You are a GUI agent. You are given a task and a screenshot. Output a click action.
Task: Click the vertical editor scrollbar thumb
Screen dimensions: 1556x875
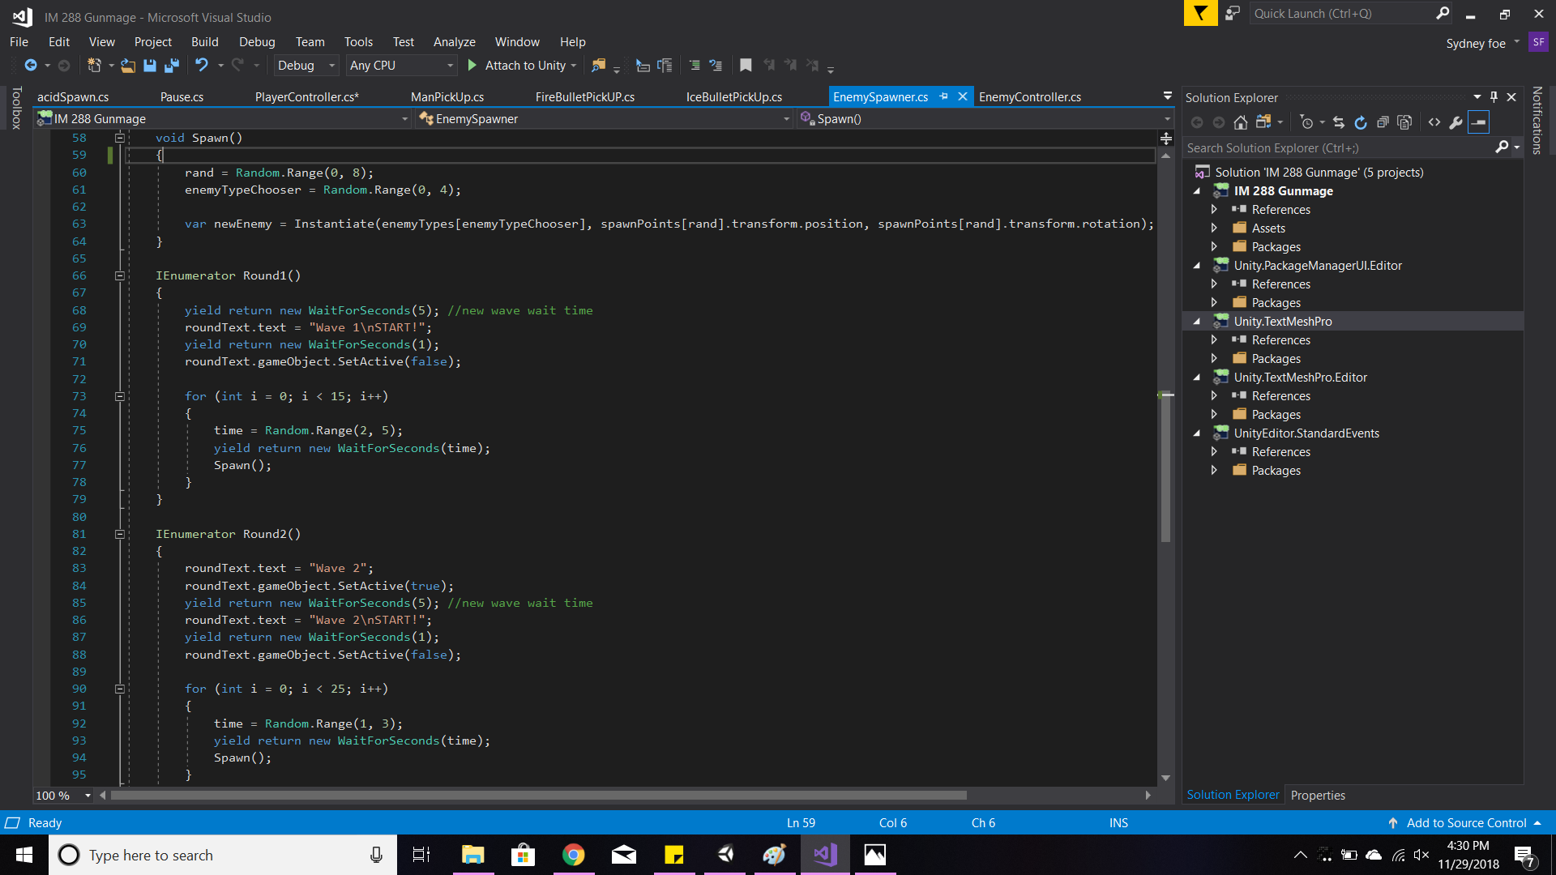click(1165, 467)
